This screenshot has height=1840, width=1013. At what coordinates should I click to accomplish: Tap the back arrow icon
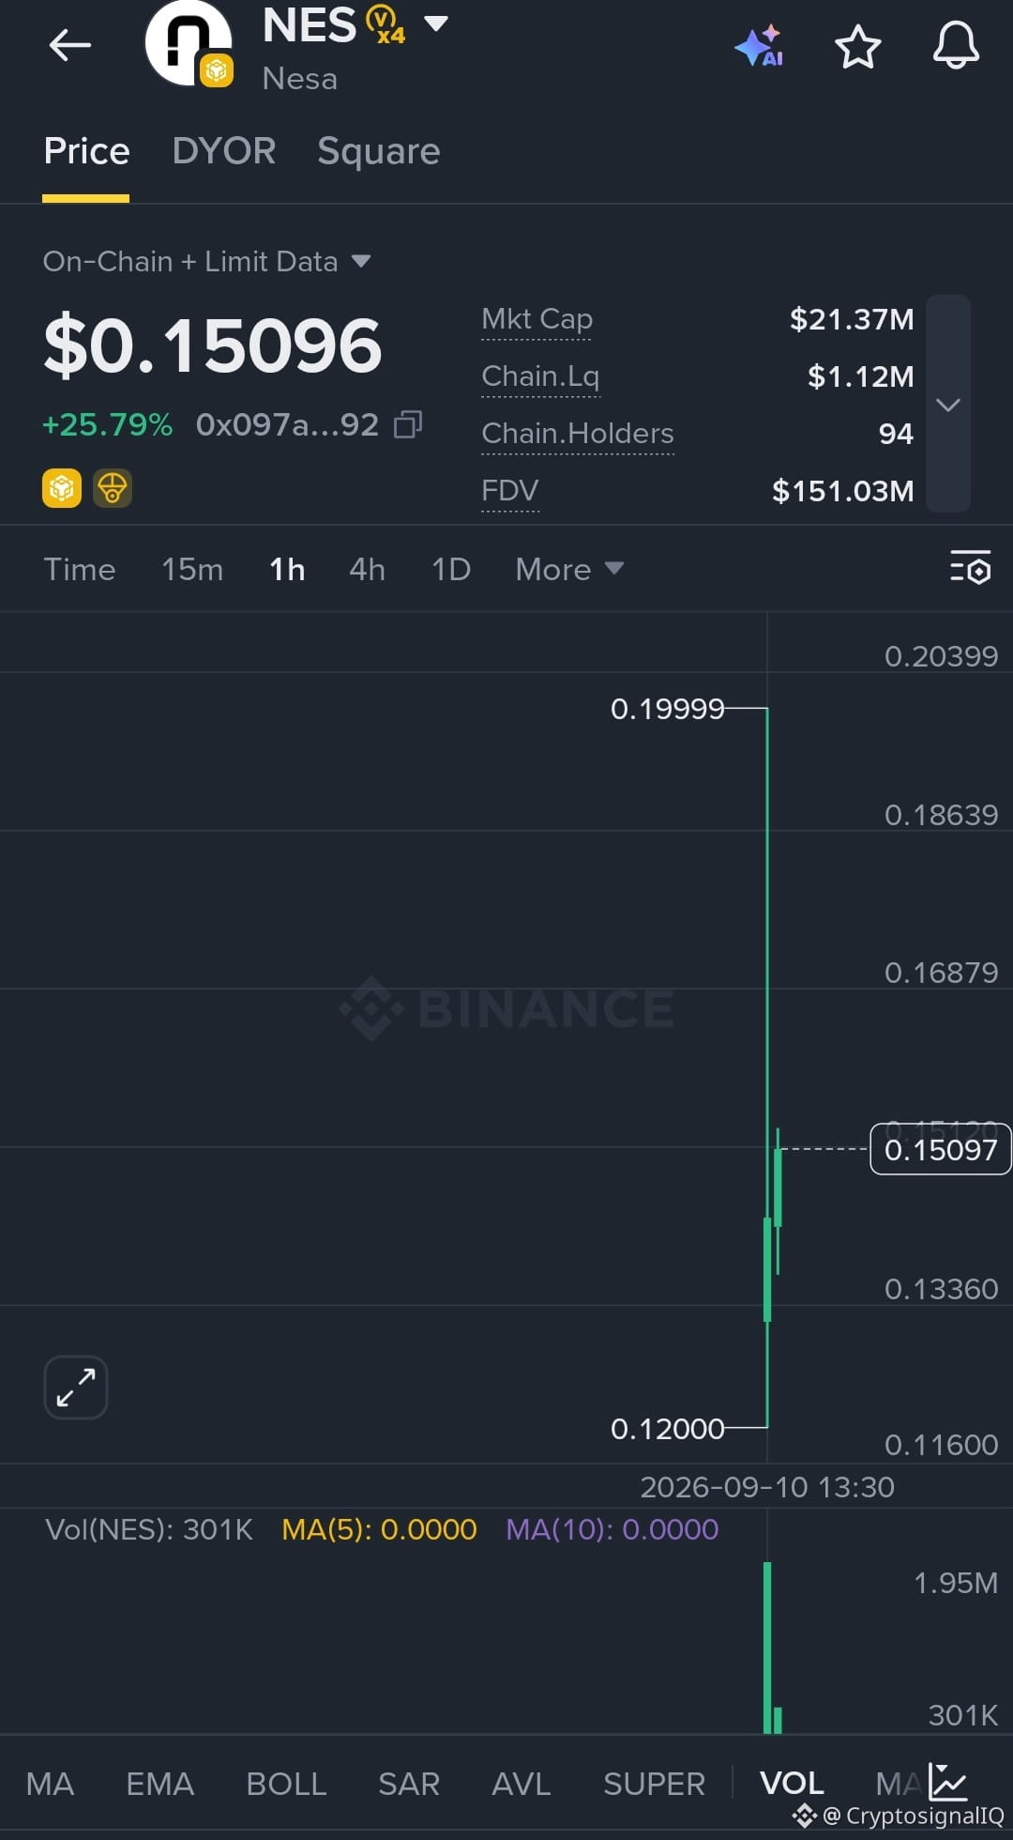[70, 44]
